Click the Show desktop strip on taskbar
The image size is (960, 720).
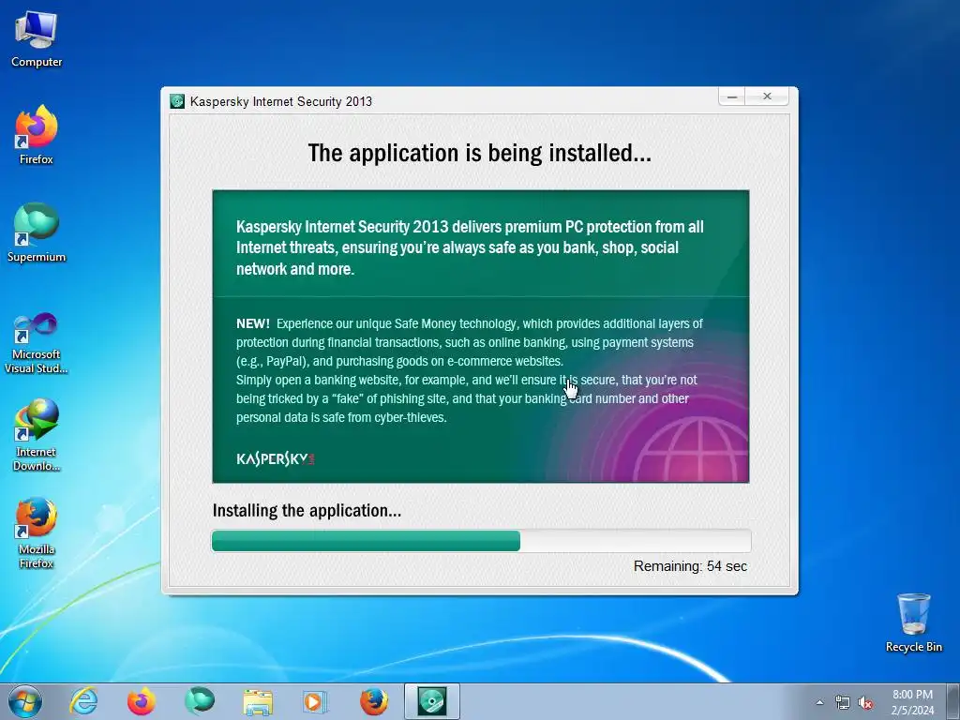[953, 701]
